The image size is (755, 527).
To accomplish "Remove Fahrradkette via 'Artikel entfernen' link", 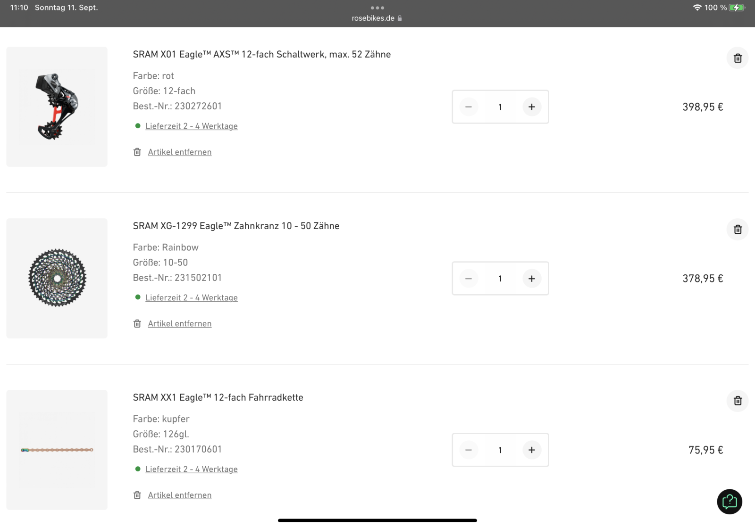I will click(x=179, y=495).
